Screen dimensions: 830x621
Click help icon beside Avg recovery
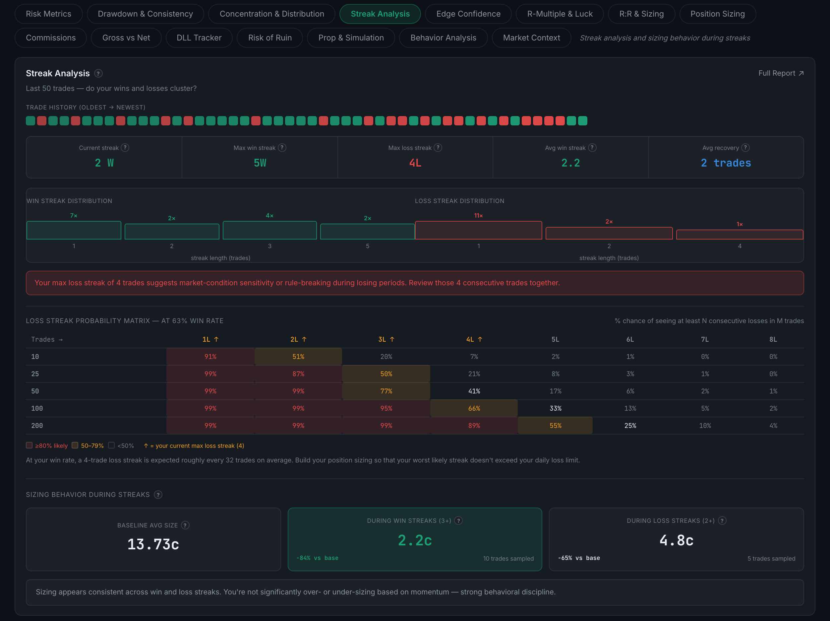click(x=745, y=148)
